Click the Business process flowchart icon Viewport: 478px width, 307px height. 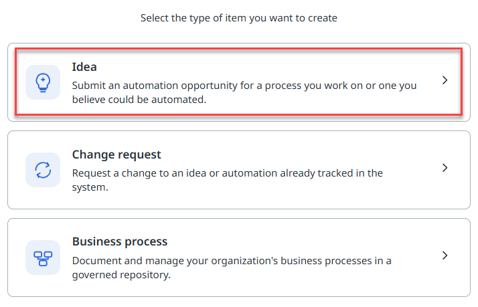tap(43, 258)
